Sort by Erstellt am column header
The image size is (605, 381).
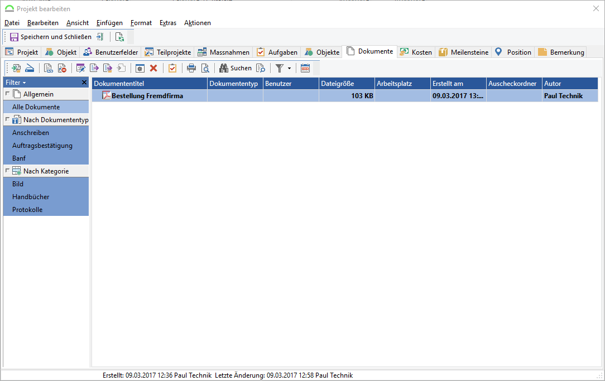(458, 84)
